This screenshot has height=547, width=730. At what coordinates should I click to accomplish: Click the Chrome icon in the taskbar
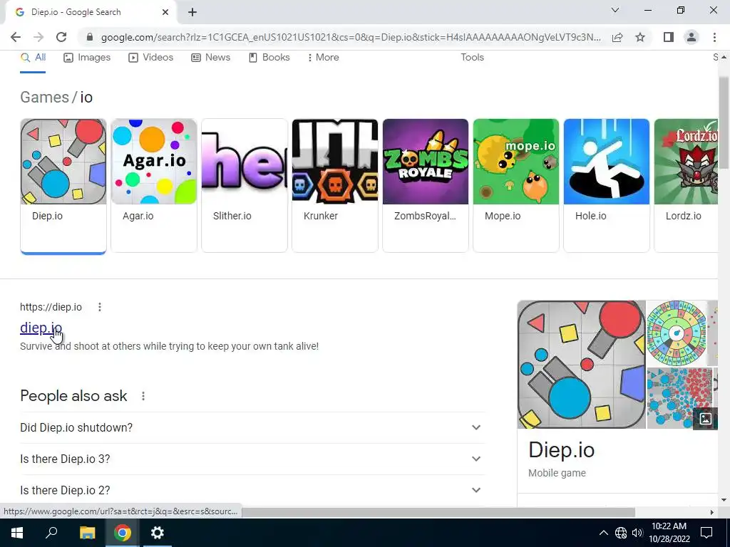click(123, 533)
